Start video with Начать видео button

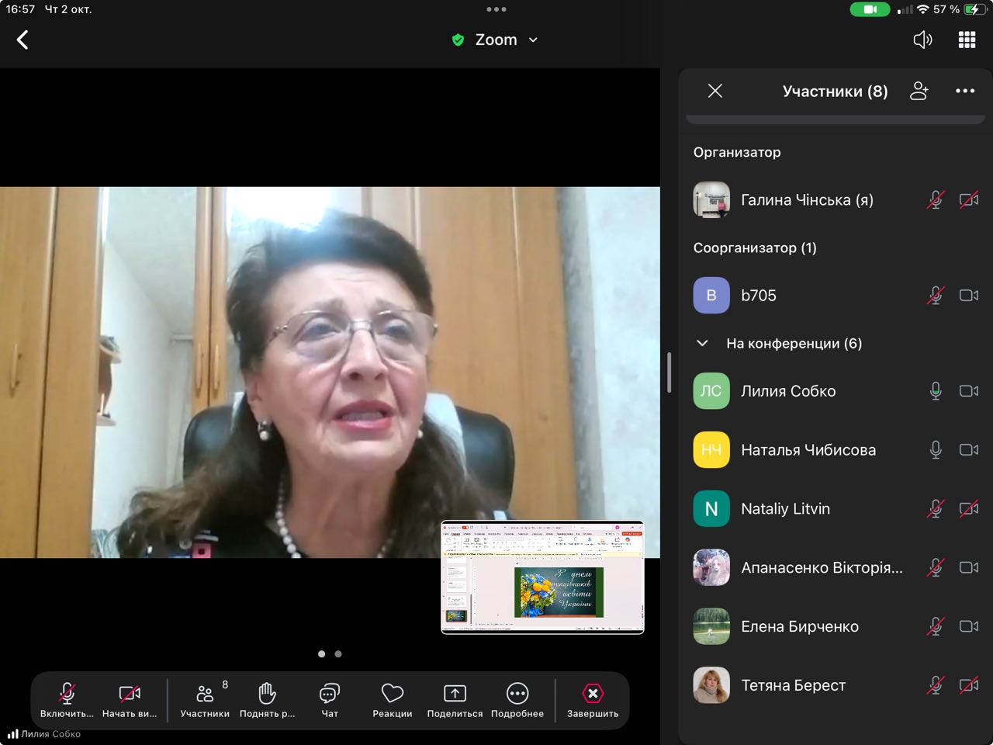130,699
